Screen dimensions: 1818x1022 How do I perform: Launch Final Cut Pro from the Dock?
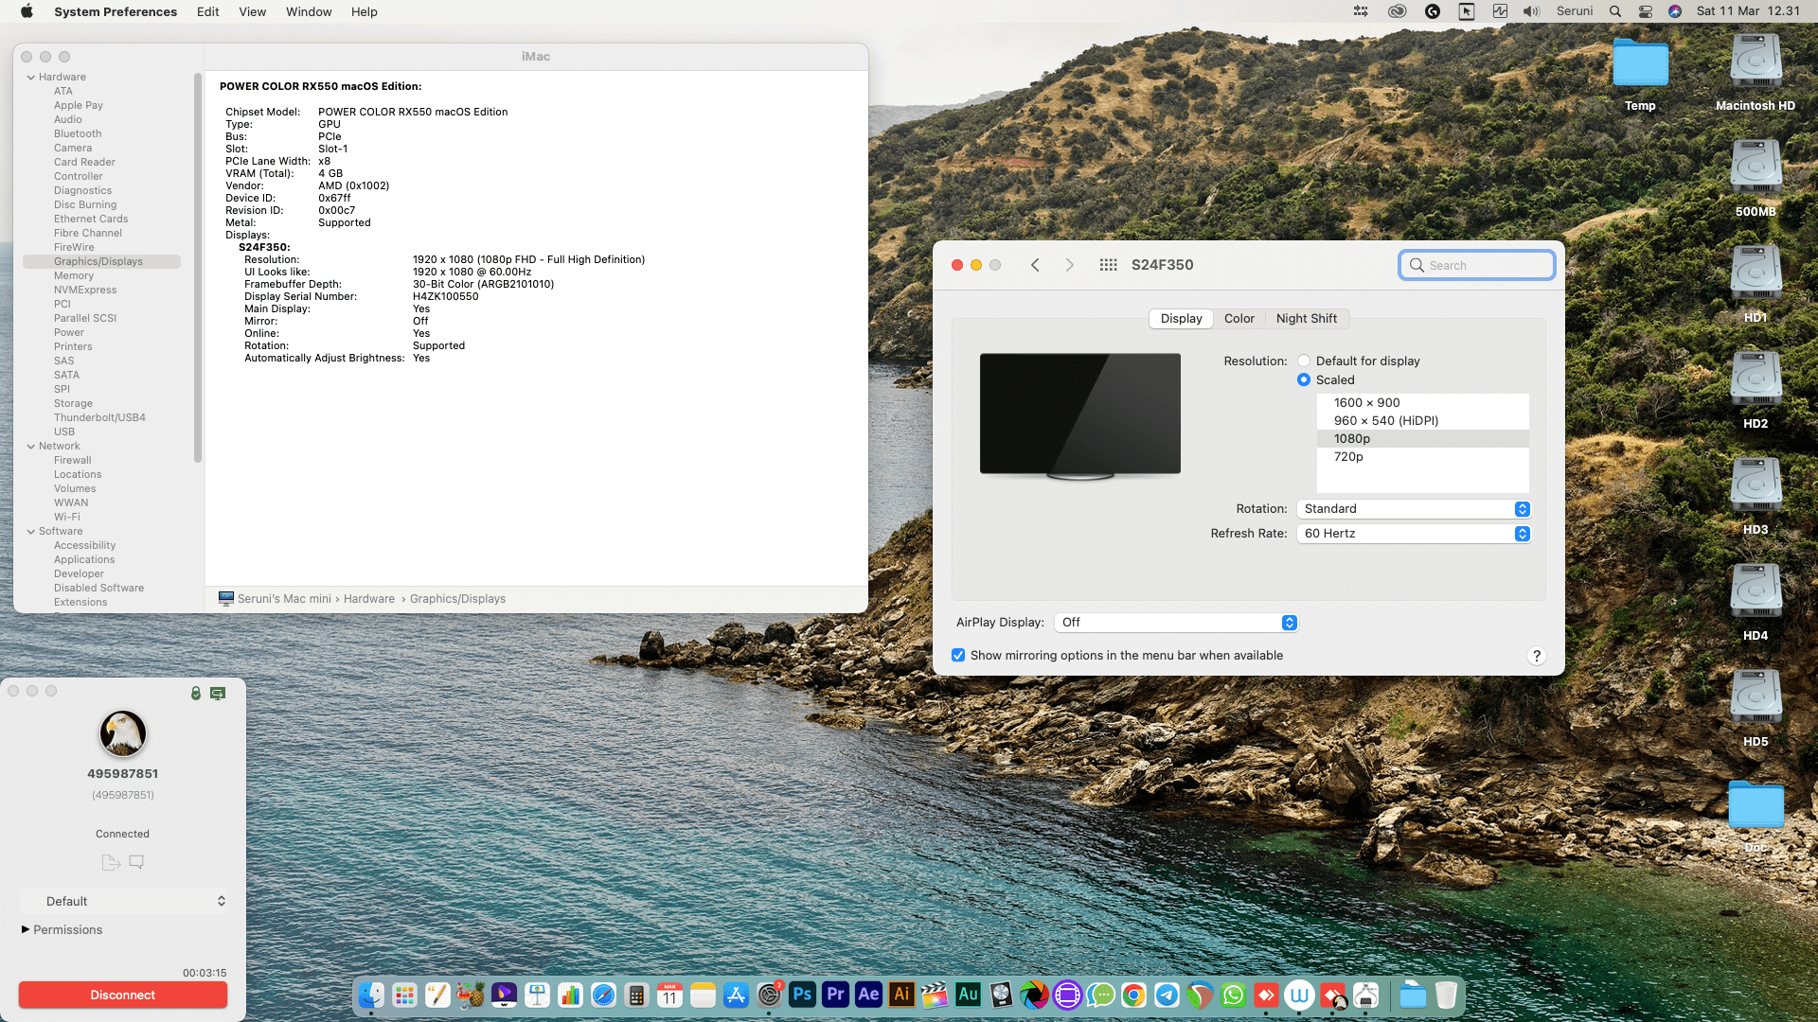point(935,995)
